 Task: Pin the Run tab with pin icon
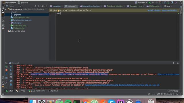click(x=6, y=82)
